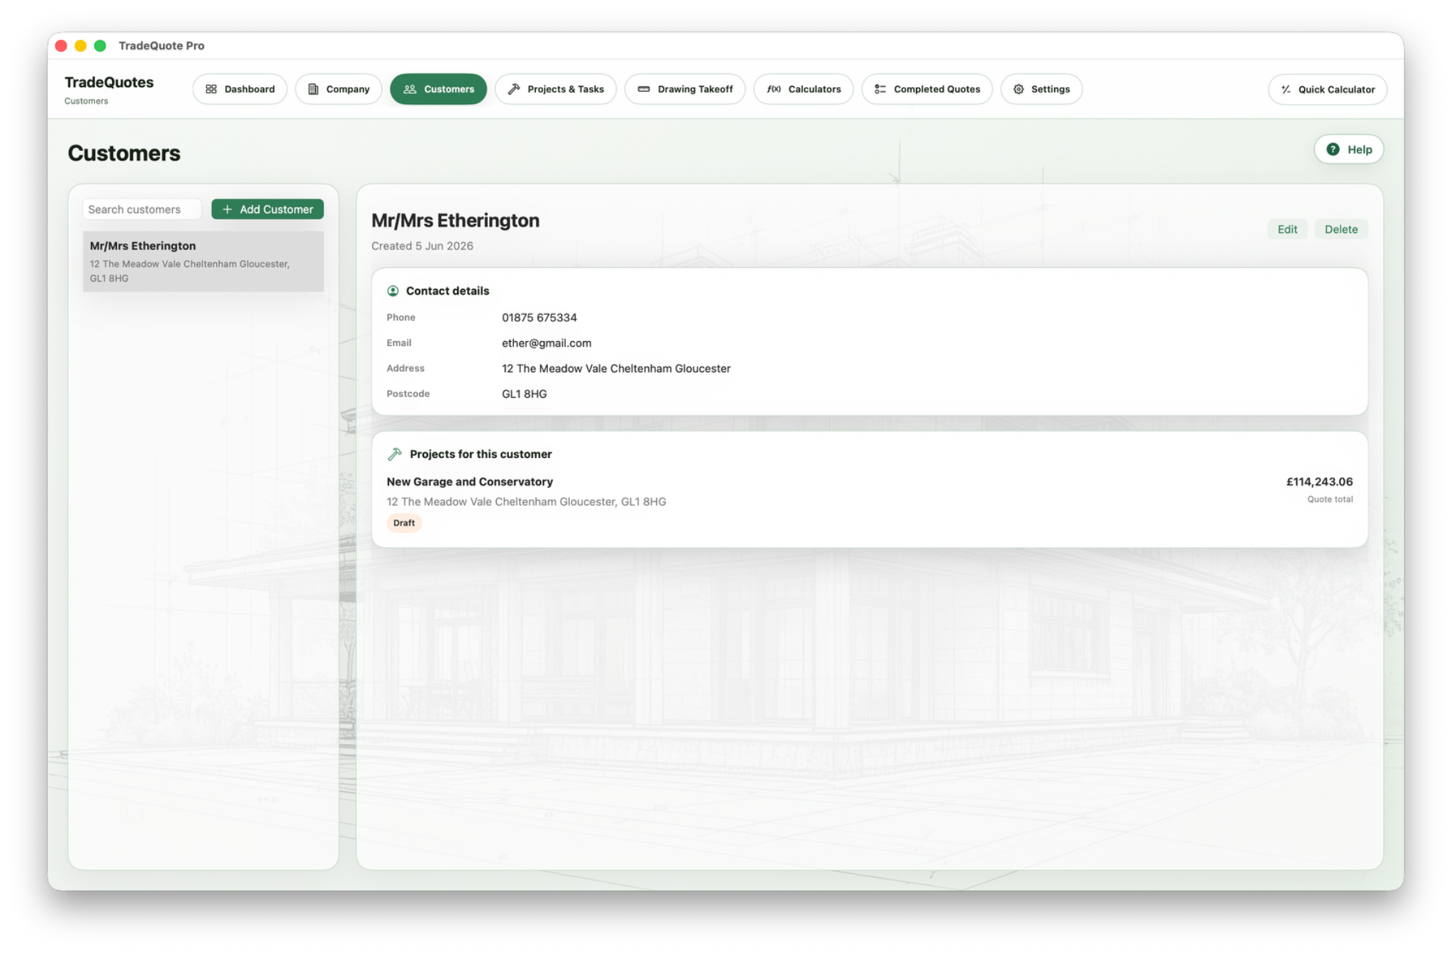This screenshot has width=1451, height=953.
Task: Focus the Search customers field
Action: [142, 210]
